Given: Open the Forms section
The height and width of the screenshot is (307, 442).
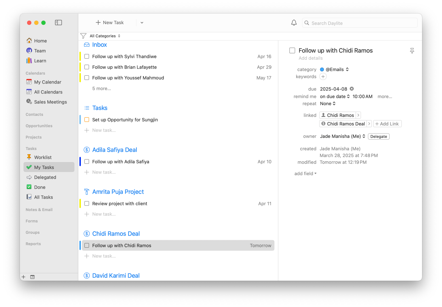Looking at the screenshot, I should coord(32,221).
